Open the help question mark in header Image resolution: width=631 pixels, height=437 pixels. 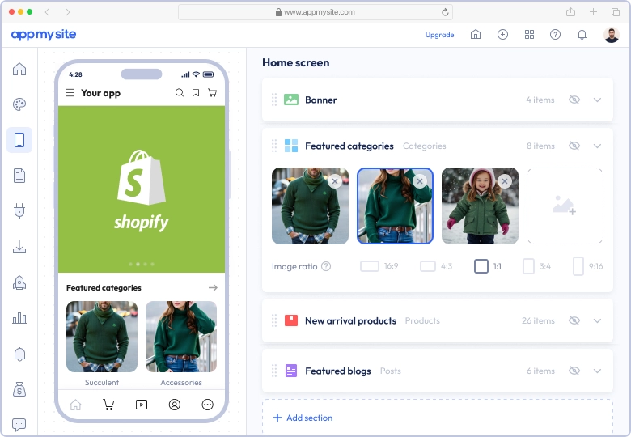[x=555, y=35]
